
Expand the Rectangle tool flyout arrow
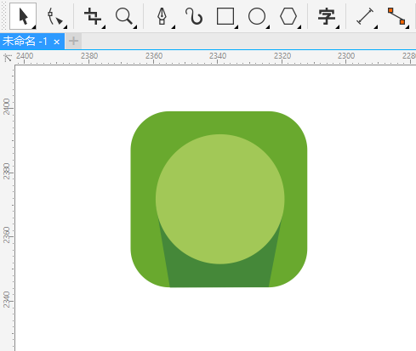tap(236, 27)
